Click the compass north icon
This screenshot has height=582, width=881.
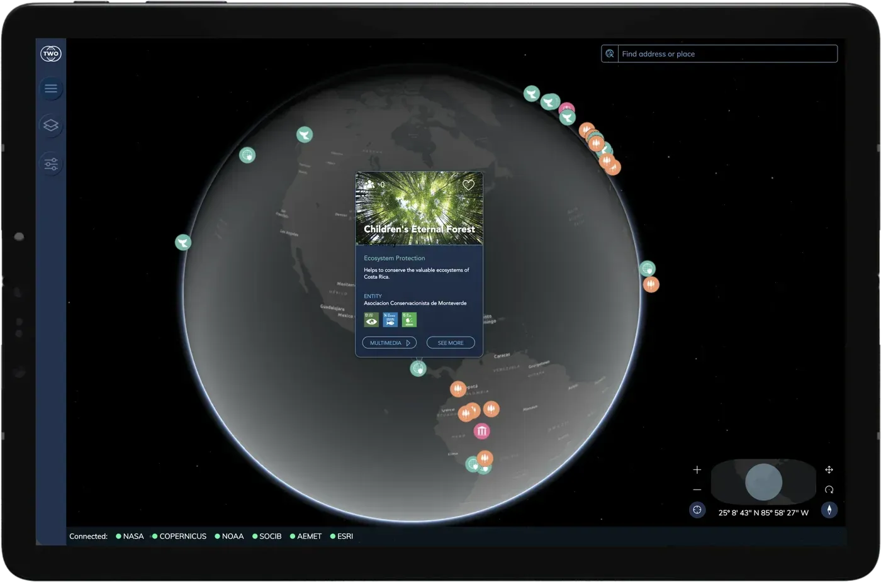(829, 510)
